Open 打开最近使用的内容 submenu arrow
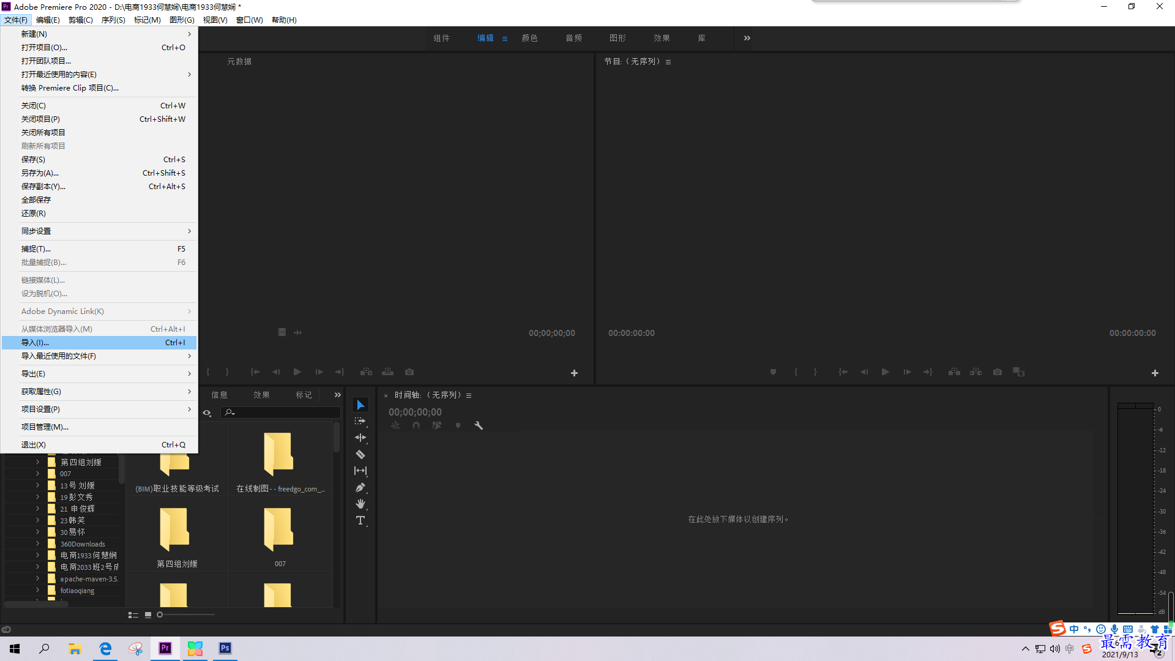Screen dimensions: 1175x661 190,75
